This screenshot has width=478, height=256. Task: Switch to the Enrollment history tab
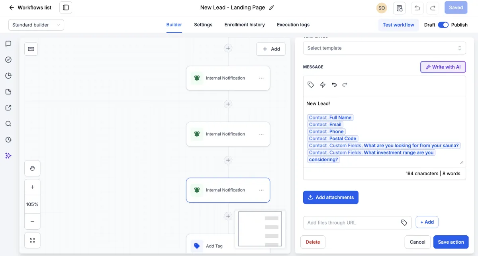(245, 25)
